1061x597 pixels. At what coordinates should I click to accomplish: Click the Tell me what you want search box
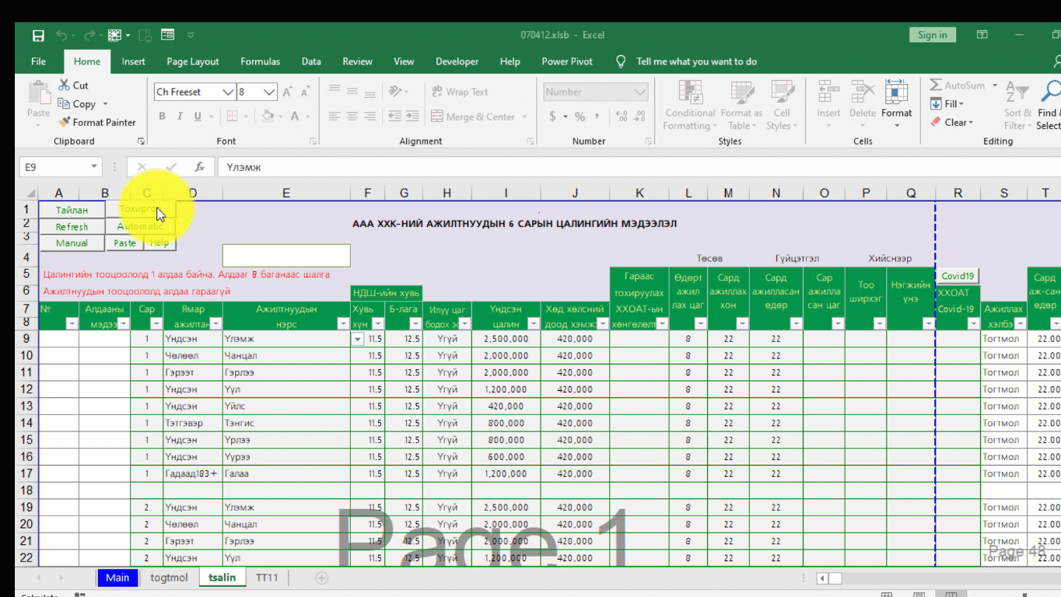tap(695, 61)
